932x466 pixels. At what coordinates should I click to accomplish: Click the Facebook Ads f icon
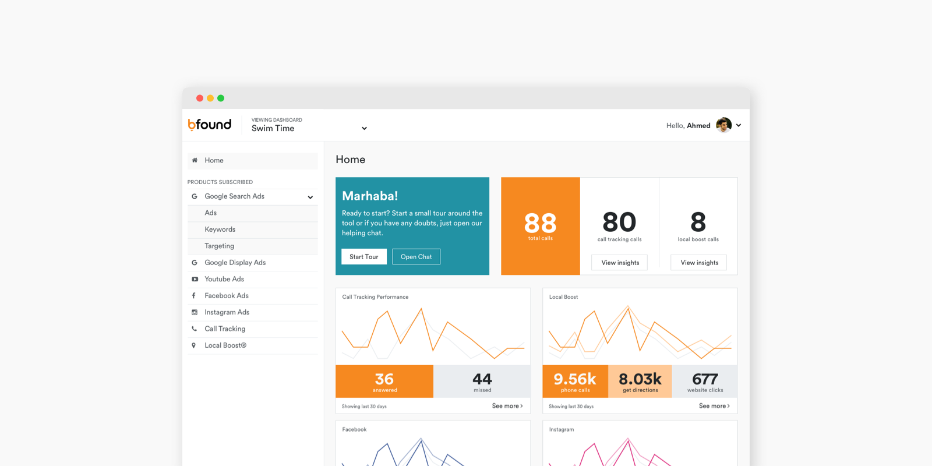[194, 296]
